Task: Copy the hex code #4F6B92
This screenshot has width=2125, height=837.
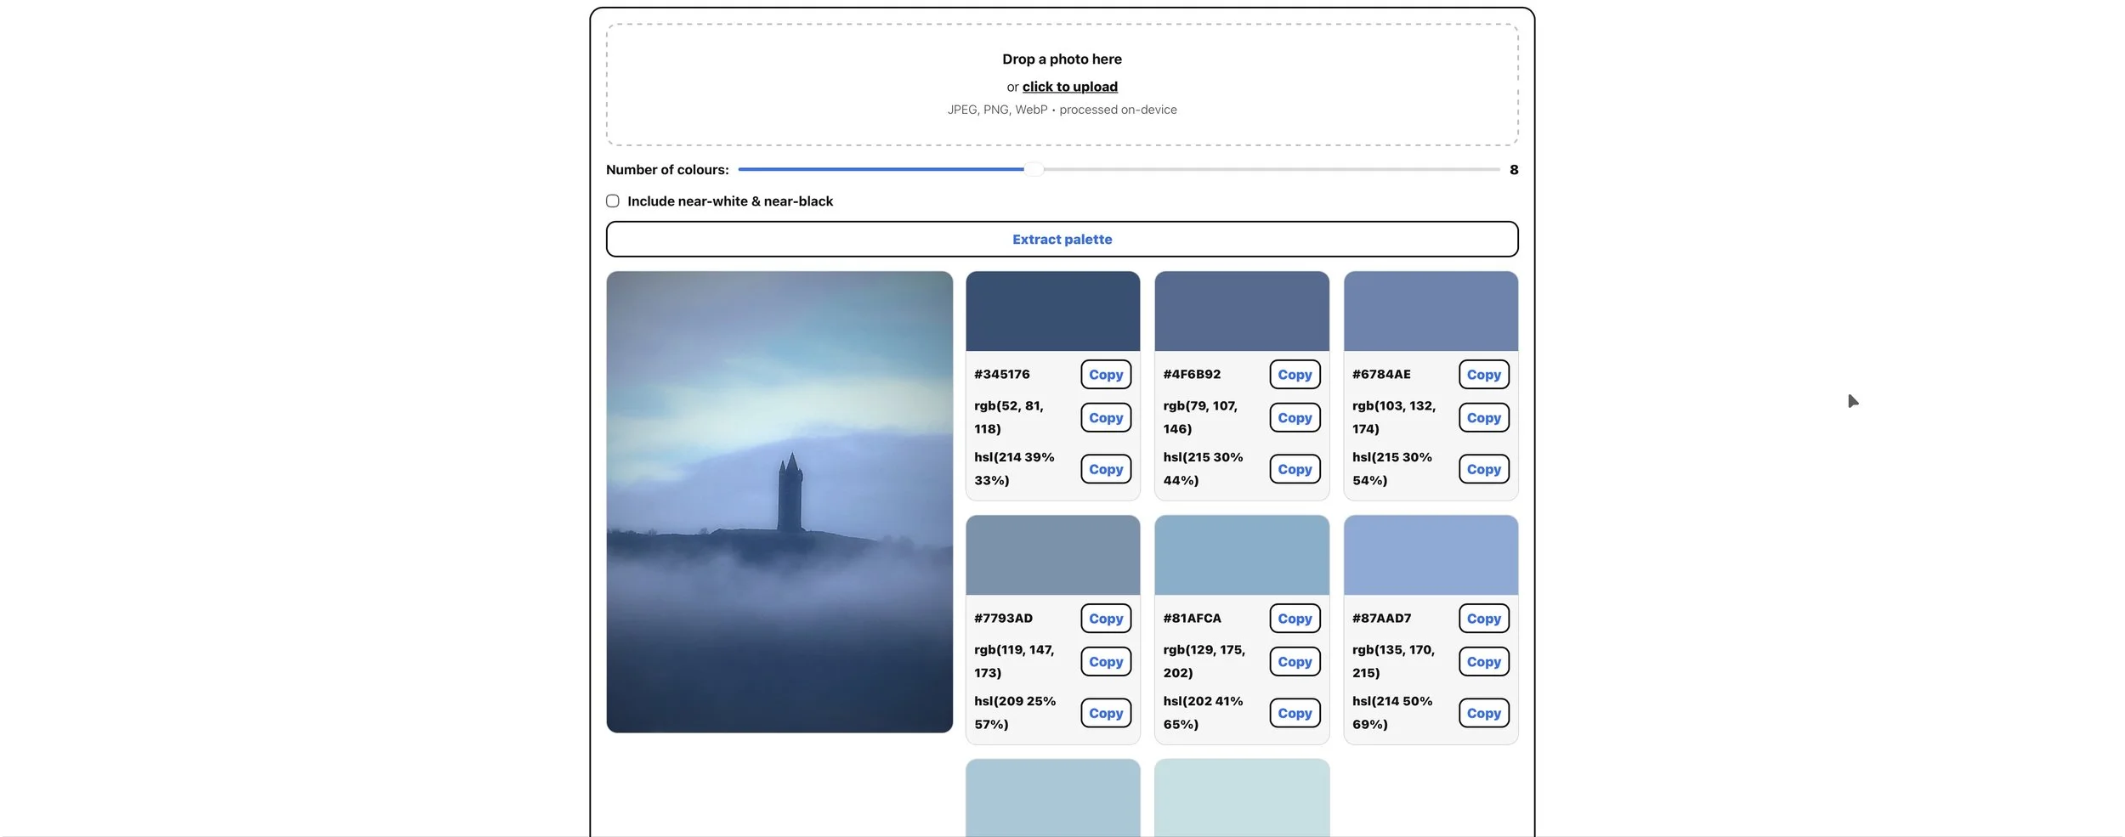Action: pos(1295,375)
